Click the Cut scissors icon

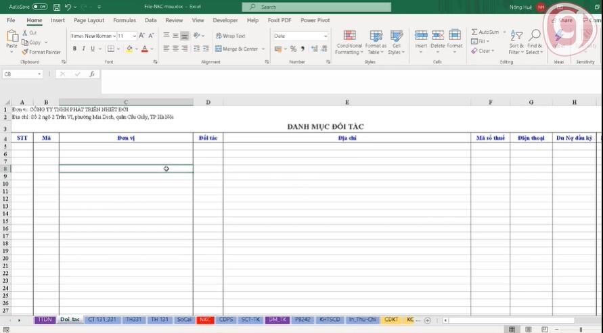pos(25,33)
